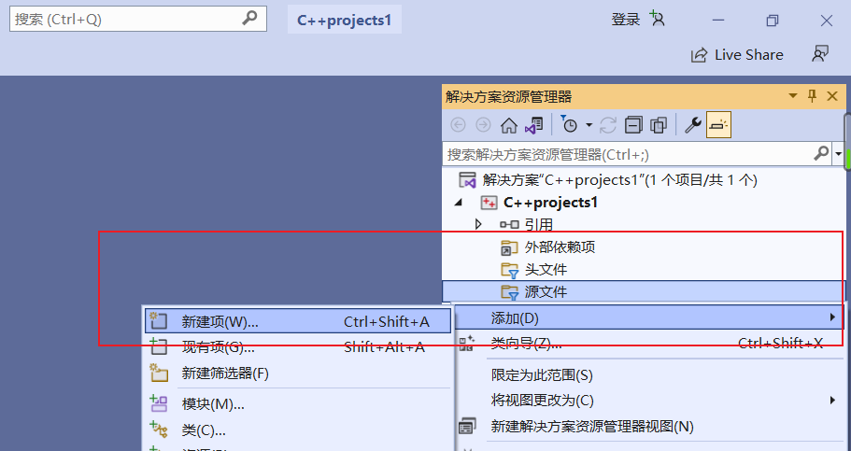Image resolution: width=851 pixels, height=451 pixels.
Task: Open the 添加(D) submenu
Action: [x=648, y=318]
